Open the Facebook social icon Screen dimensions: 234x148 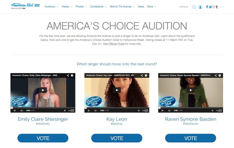[x=207, y=7]
